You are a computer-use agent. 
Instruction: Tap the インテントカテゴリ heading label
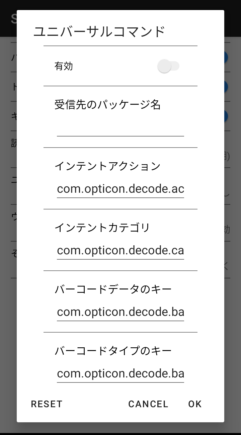pos(102,228)
